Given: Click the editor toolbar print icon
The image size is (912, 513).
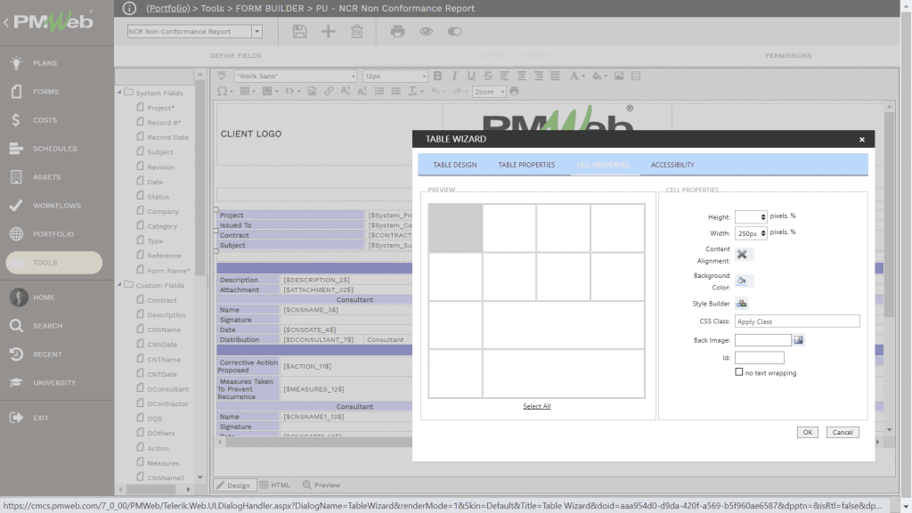Looking at the screenshot, I should tap(514, 92).
